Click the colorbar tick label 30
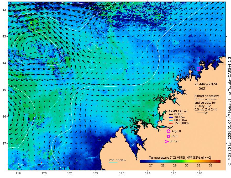The height and width of the screenshot is (178, 231). point(187,165)
